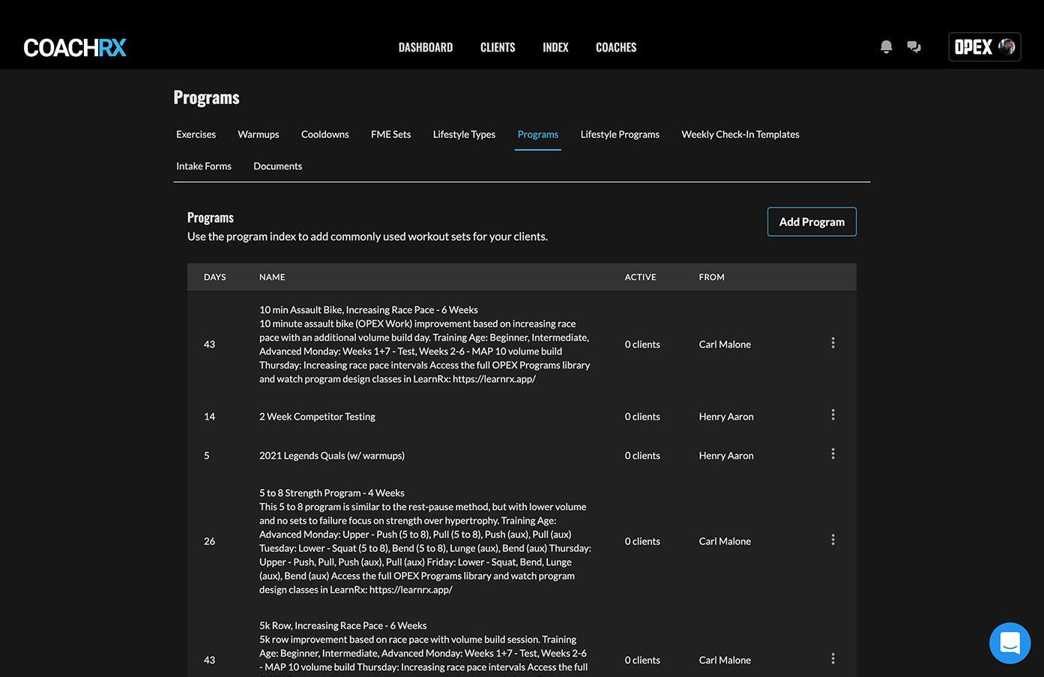Open options for 2021 Legends Quals program

pos(833,454)
